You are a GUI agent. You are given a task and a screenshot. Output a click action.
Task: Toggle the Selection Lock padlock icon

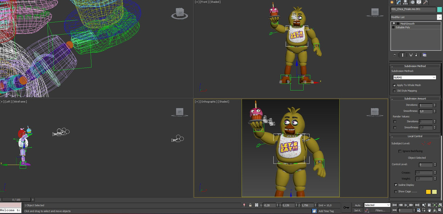(x=250, y=205)
